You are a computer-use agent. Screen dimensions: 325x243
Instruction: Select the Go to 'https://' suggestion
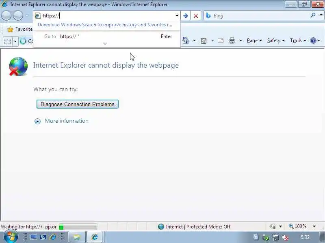point(107,36)
